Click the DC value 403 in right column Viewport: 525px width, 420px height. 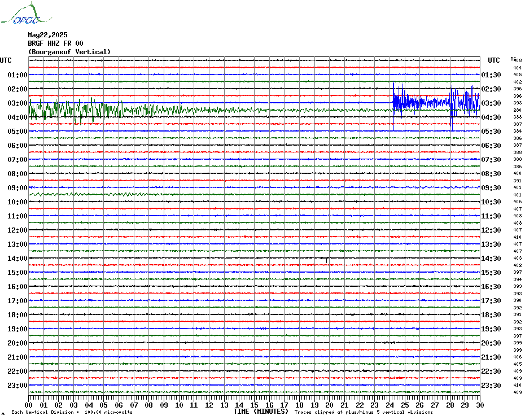click(x=518, y=258)
